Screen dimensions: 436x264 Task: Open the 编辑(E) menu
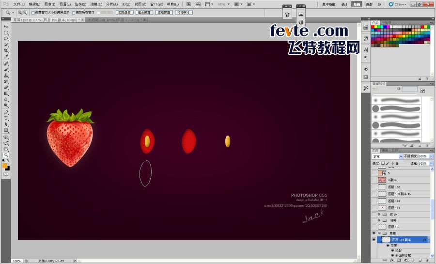[34, 4]
